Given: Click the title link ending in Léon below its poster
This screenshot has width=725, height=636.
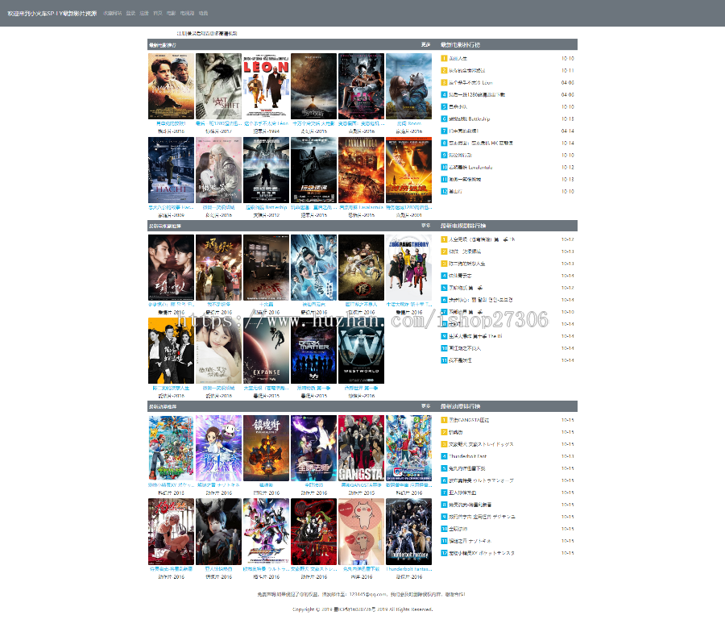Looking at the screenshot, I should coord(267,124).
